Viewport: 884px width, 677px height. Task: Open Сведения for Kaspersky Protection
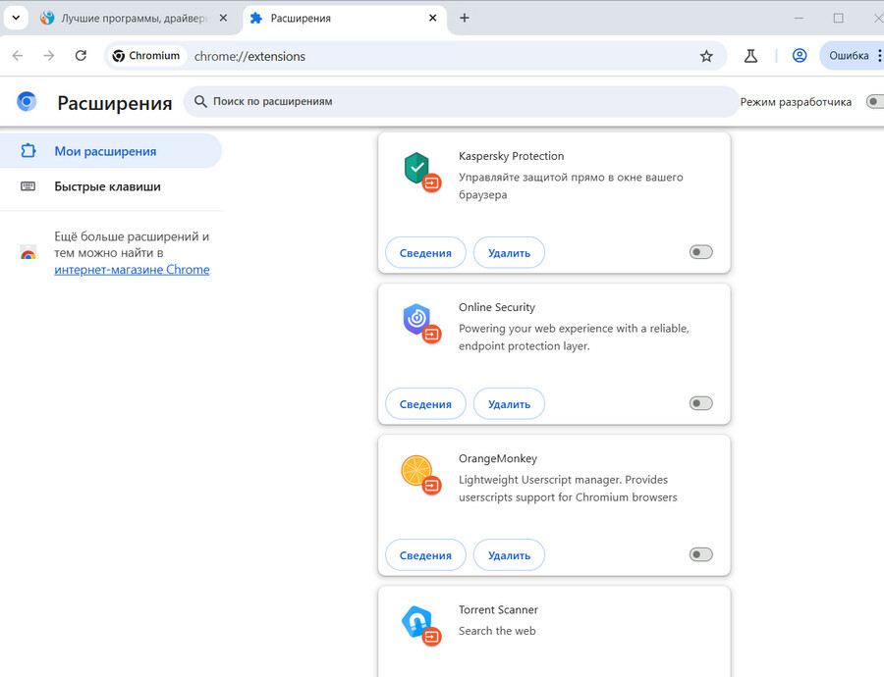(x=425, y=253)
